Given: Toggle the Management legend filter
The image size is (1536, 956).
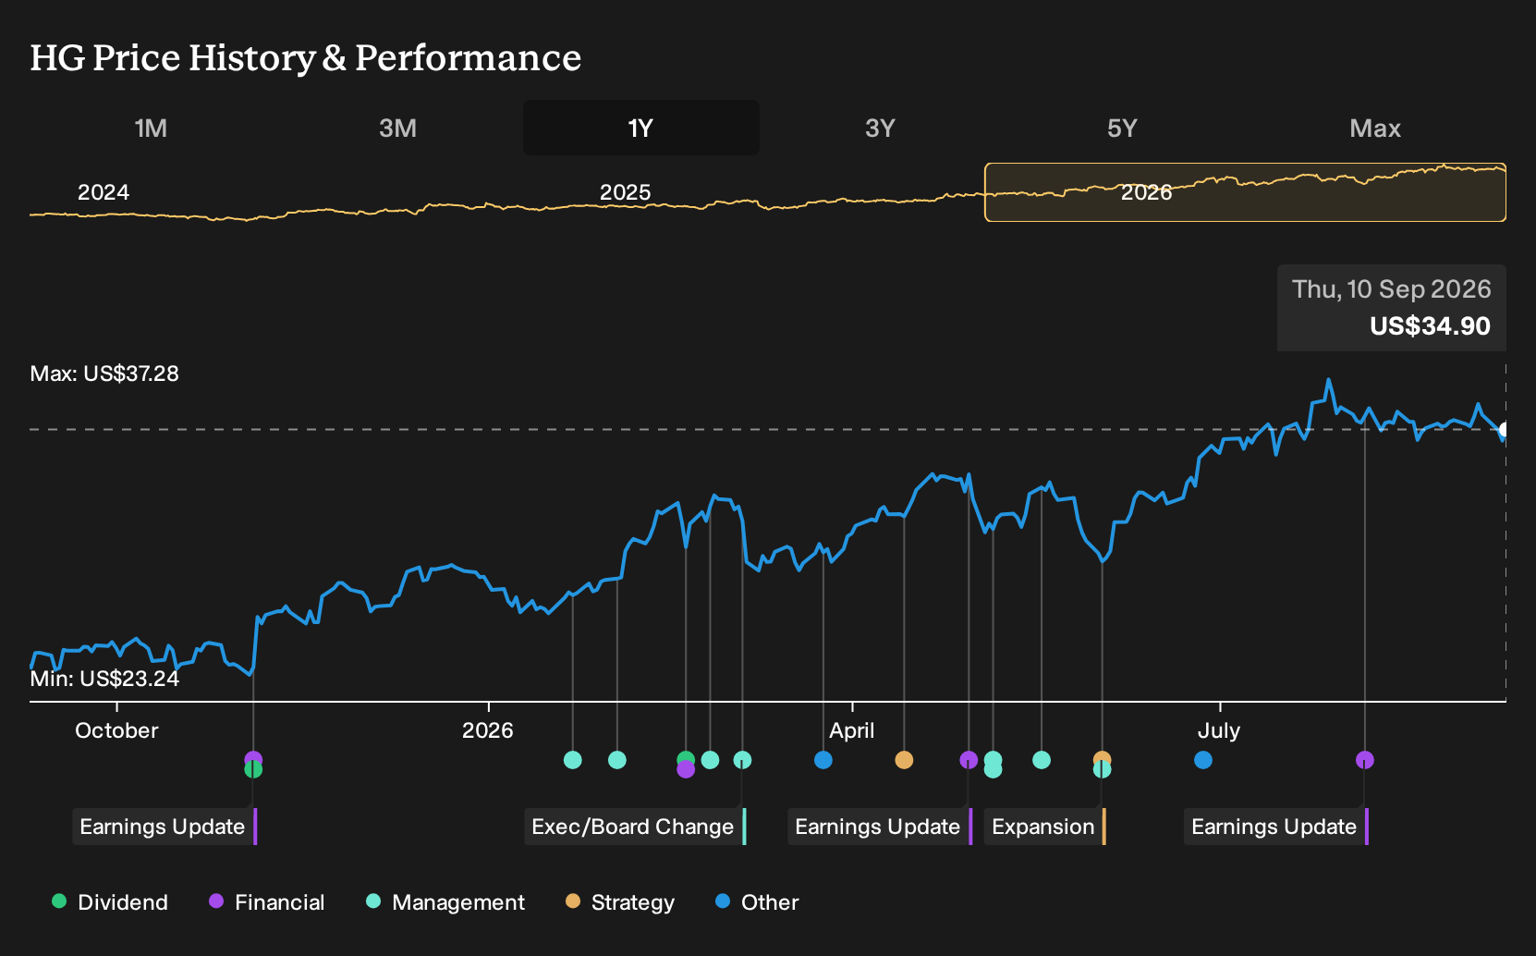Looking at the screenshot, I should point(445,902).
